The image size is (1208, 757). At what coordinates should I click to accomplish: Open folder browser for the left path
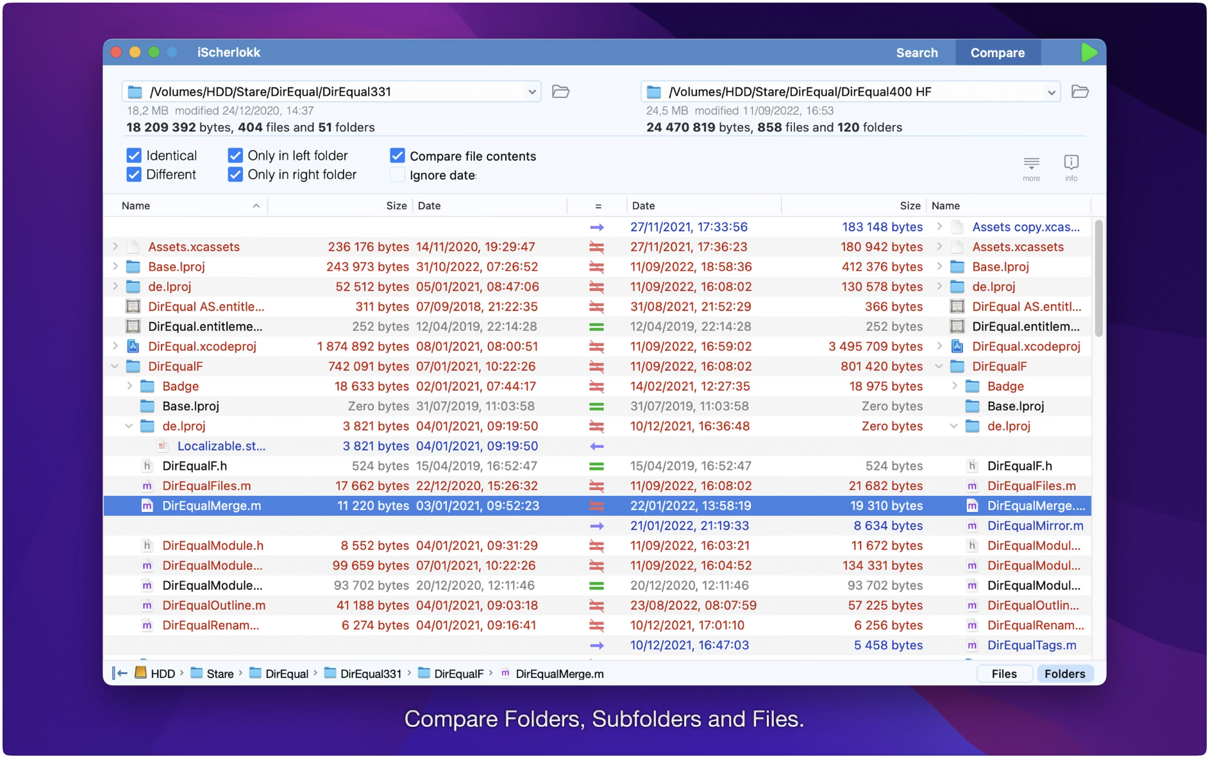560,92
